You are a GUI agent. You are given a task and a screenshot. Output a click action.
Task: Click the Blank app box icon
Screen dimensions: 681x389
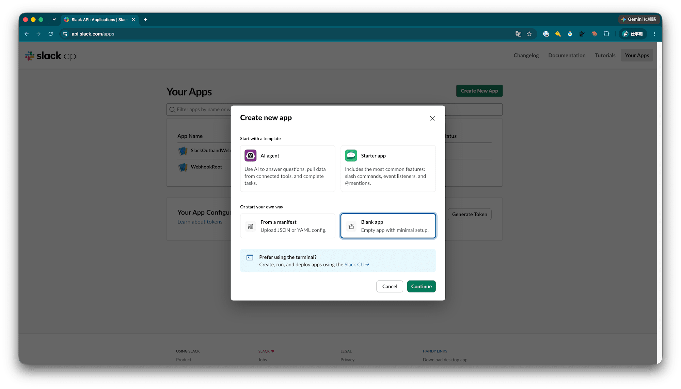tap(351, 226)
